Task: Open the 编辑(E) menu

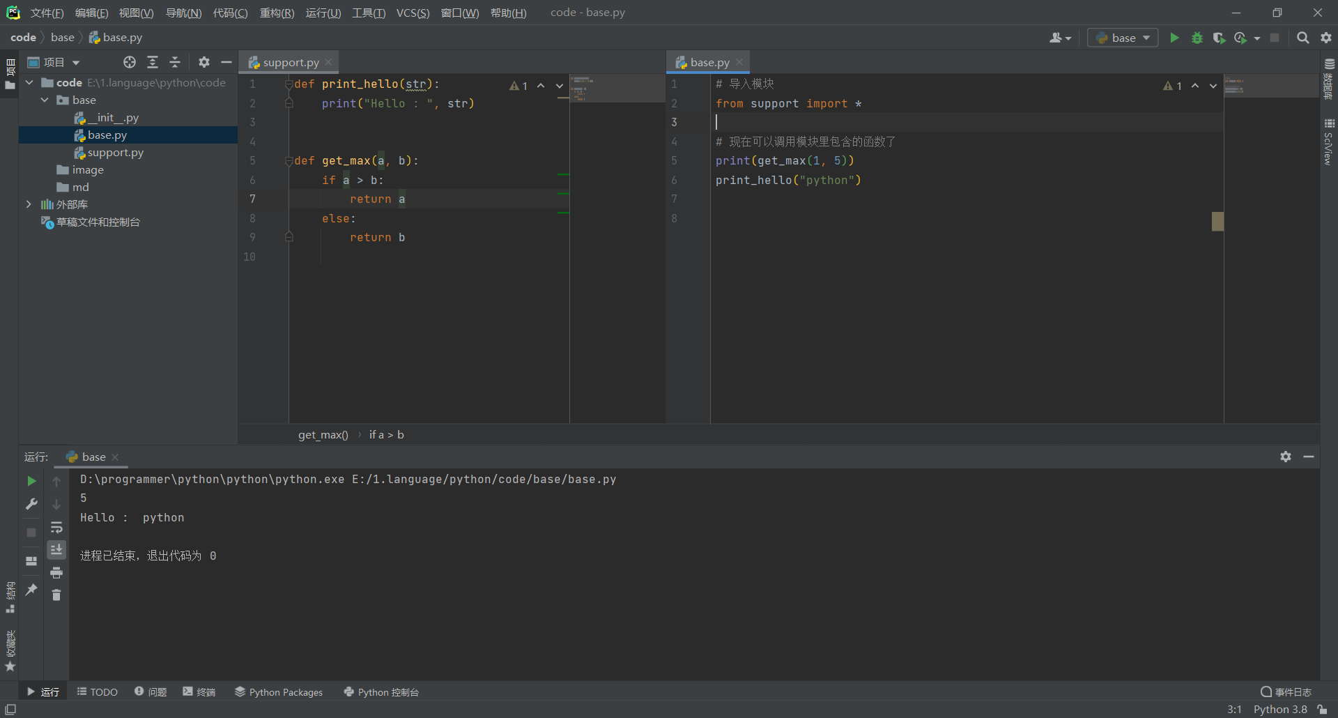Action: (91, 13)
